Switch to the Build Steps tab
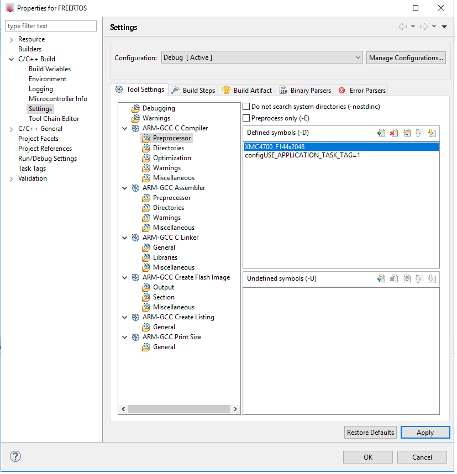The image size is (457, 474). 193,91
